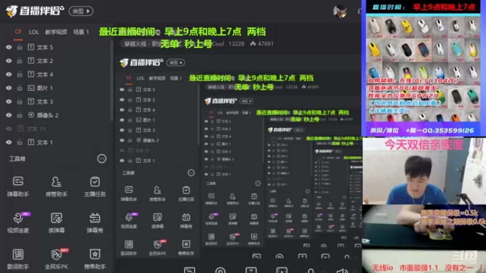486x273 pixels.
Task: Toggle the lock on the 文本 1 layer
Action: click(x=19, y=143)
